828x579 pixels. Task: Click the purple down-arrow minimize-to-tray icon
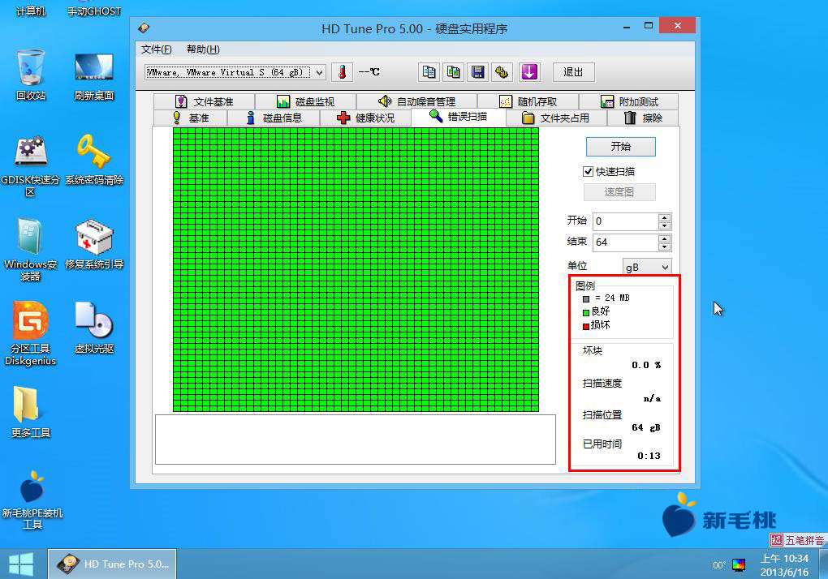pyautogui.click(x=529, y=72)
